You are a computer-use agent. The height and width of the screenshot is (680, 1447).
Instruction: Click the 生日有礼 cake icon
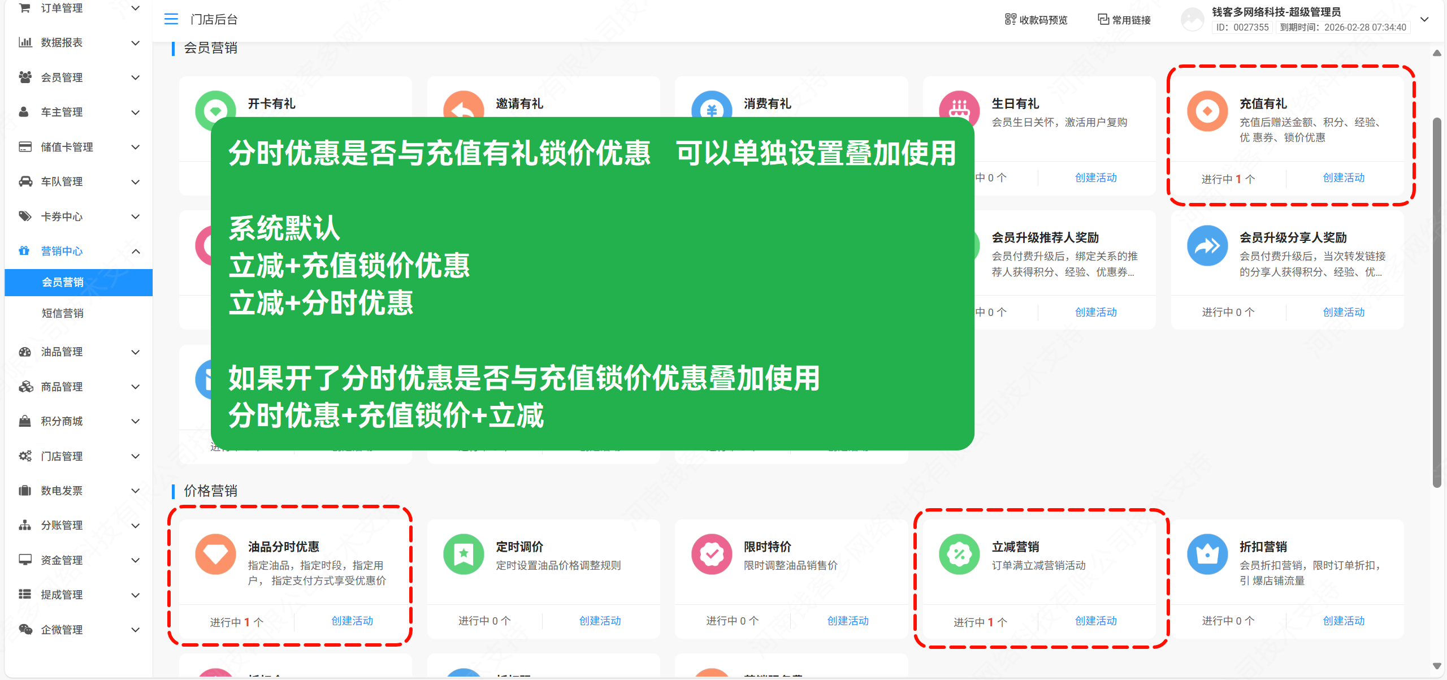[959, 109]
